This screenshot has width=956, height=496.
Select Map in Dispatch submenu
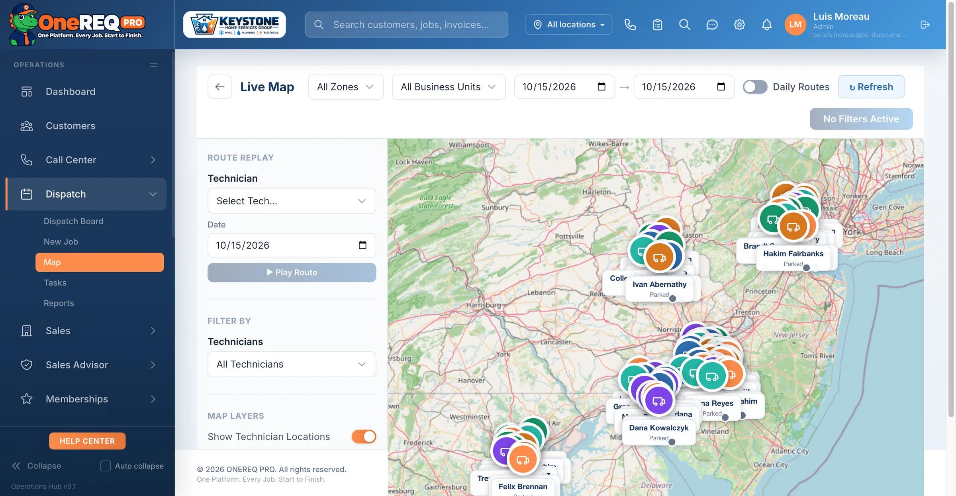100,262
